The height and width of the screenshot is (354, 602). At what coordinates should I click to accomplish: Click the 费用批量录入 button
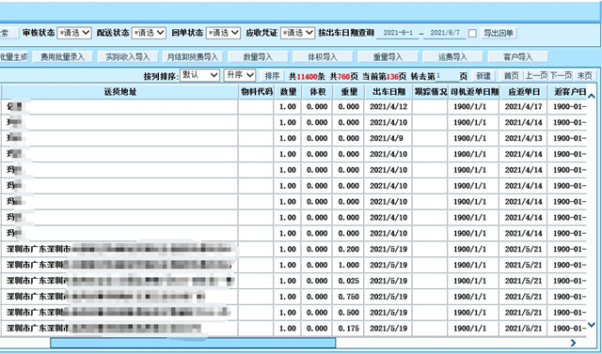coord(62,57)
